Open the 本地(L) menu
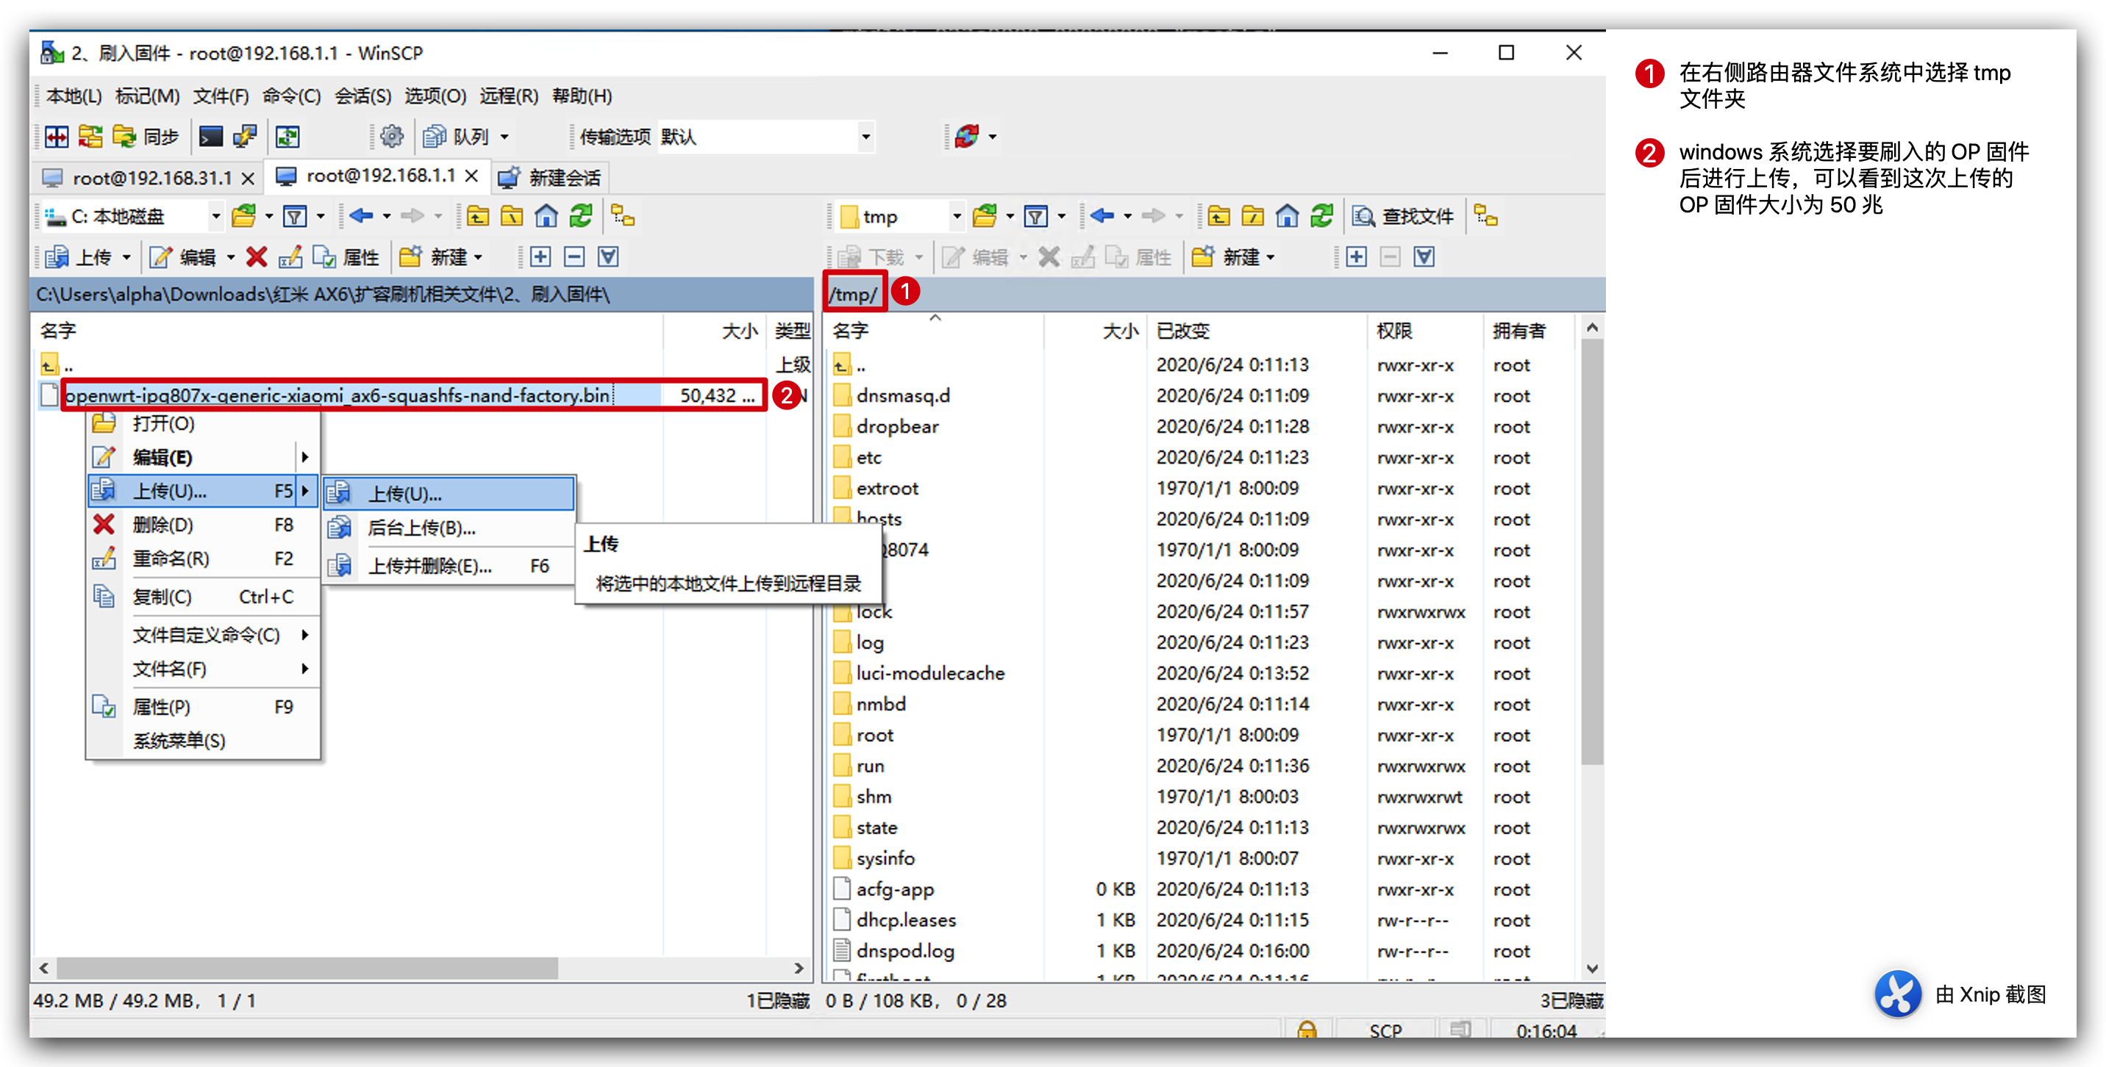The image size is (2106, 1067). [x=74, y=96]
